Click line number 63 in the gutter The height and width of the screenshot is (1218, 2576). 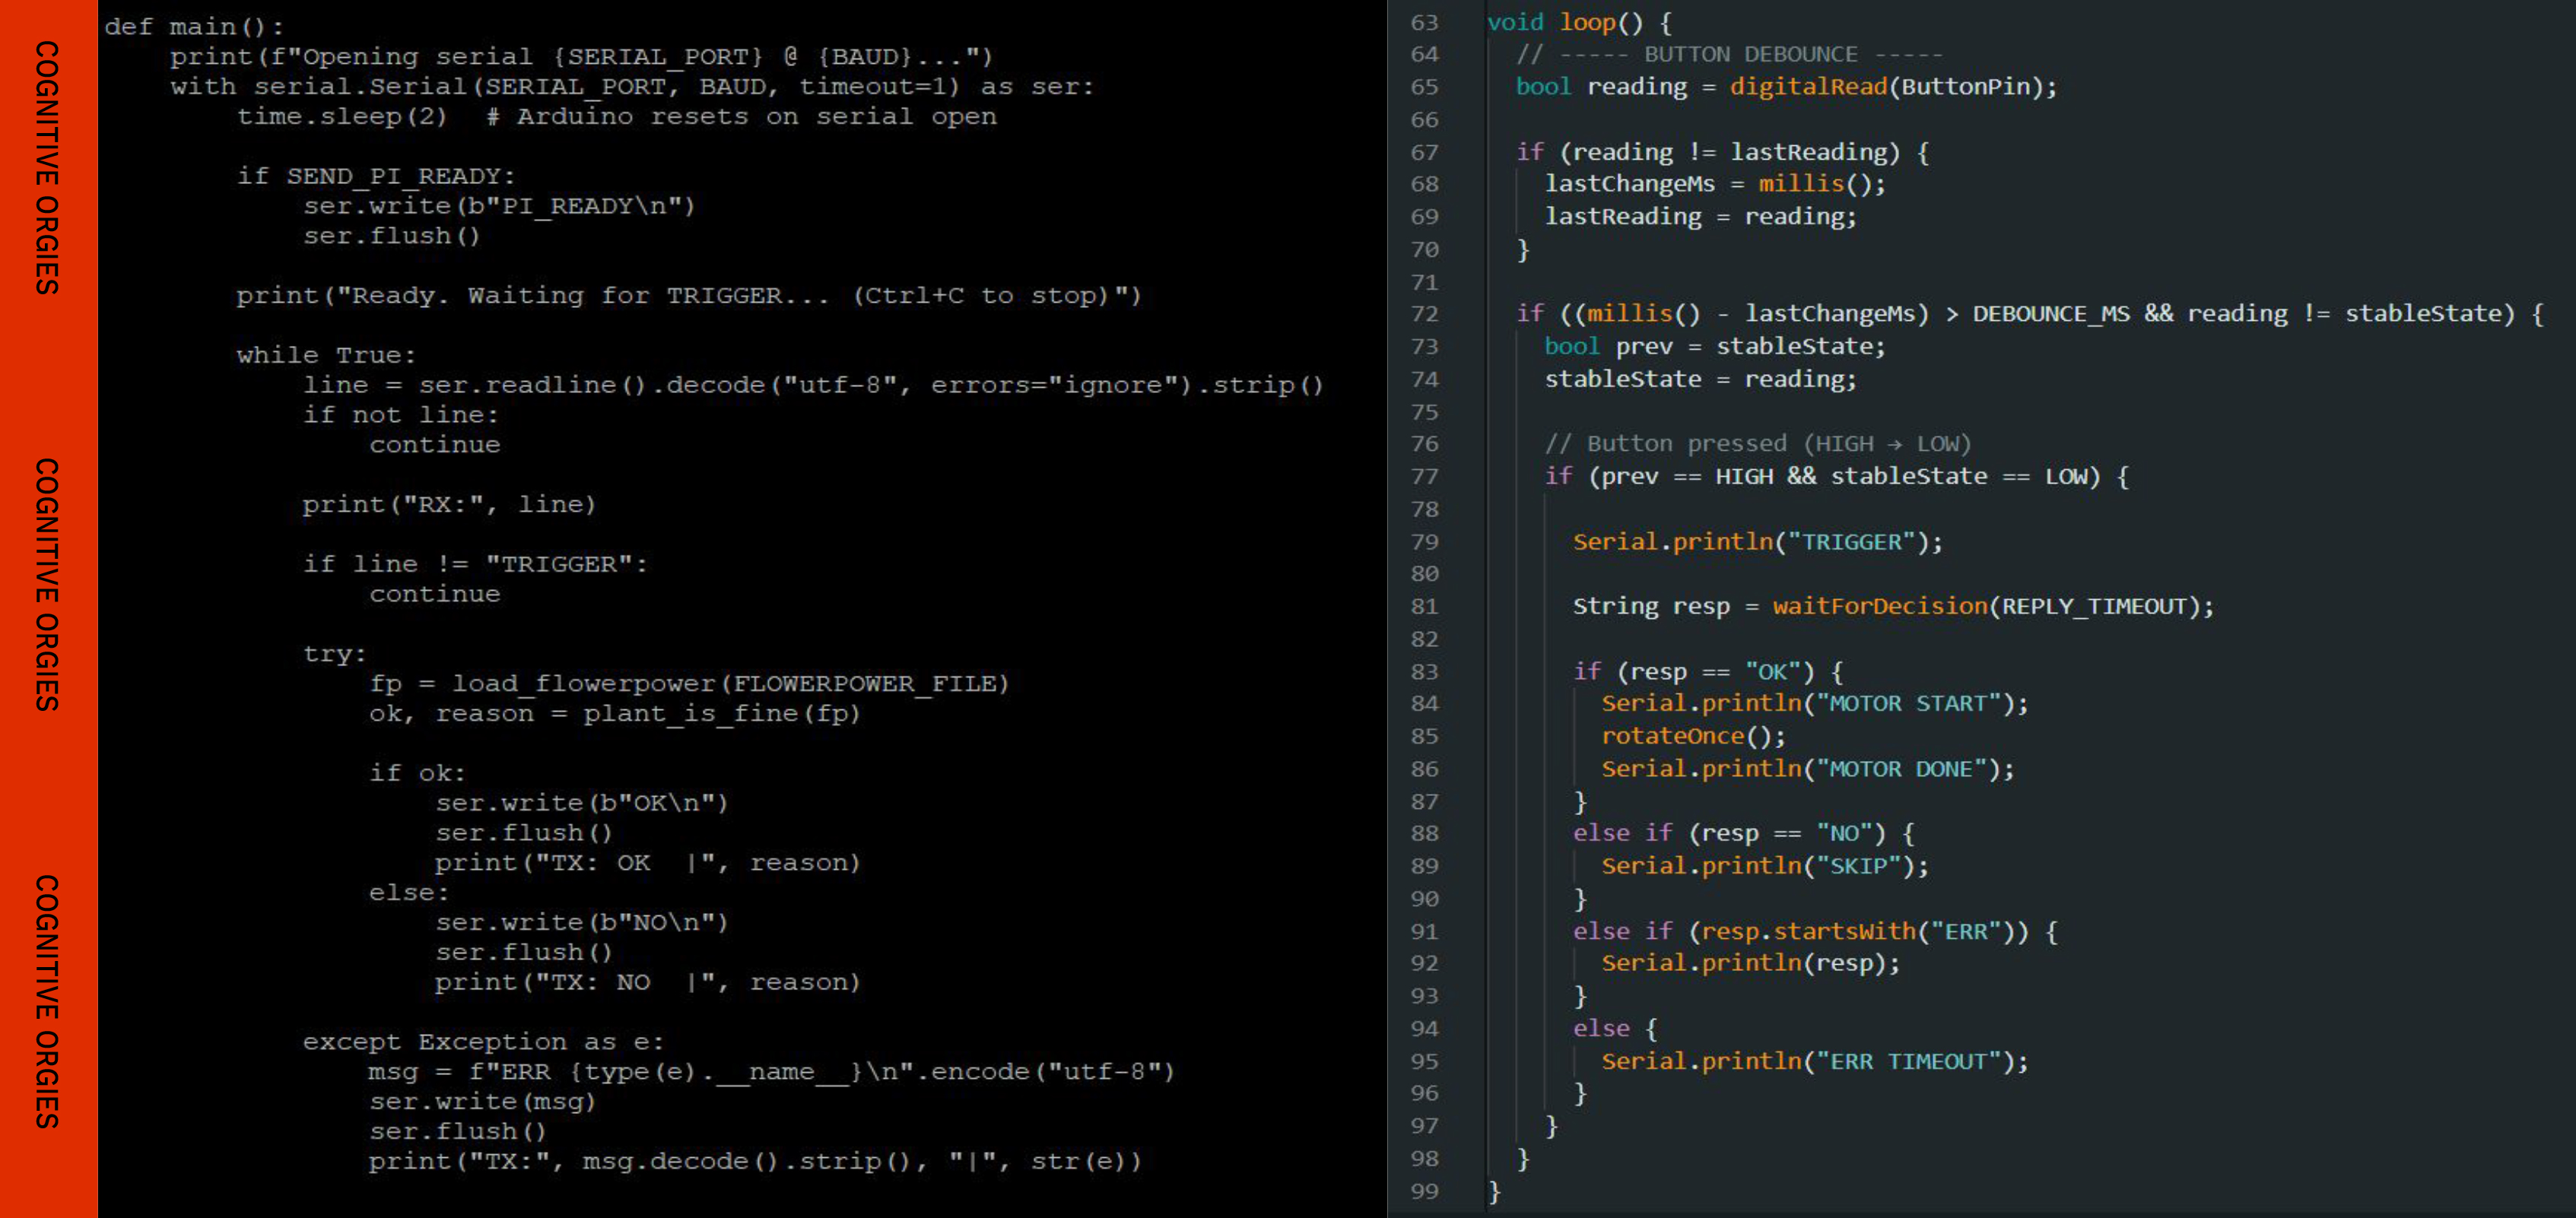(x=1424, y=22)
